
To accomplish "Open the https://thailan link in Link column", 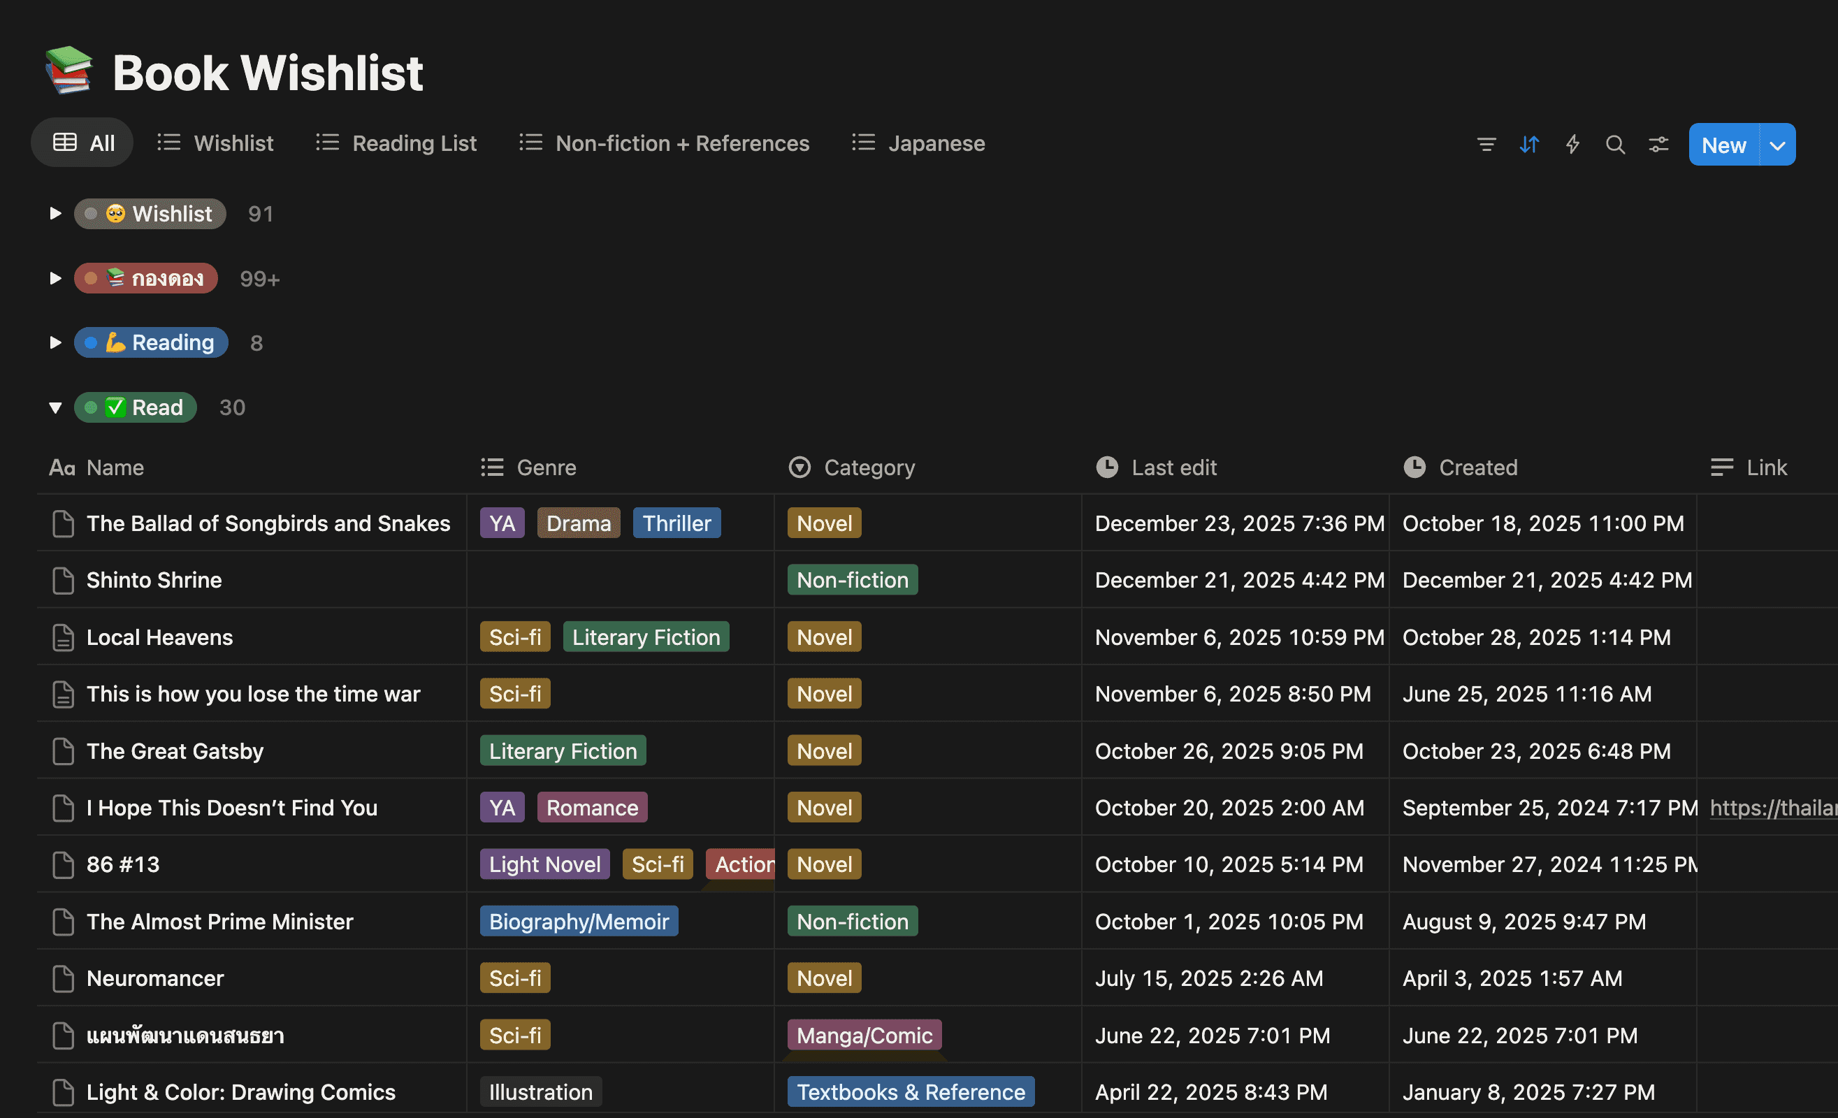I will 1773,808.
